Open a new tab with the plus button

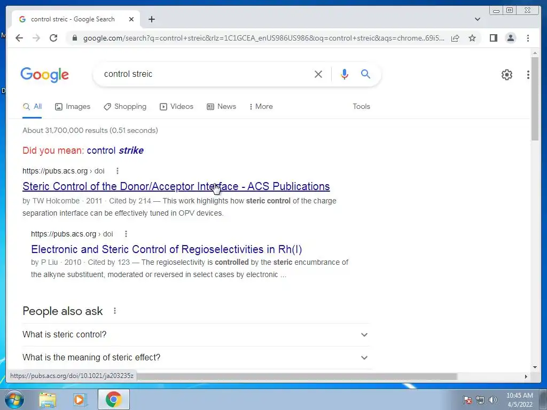(x=151, y=19)
